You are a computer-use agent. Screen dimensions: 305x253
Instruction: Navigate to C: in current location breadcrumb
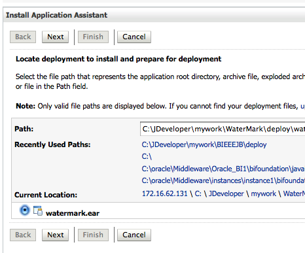pyautogui.click(x=198, y=194)
